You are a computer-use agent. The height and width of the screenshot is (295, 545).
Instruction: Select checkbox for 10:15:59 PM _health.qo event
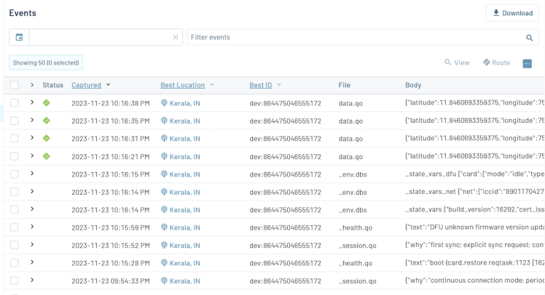(x=15, y=227)
